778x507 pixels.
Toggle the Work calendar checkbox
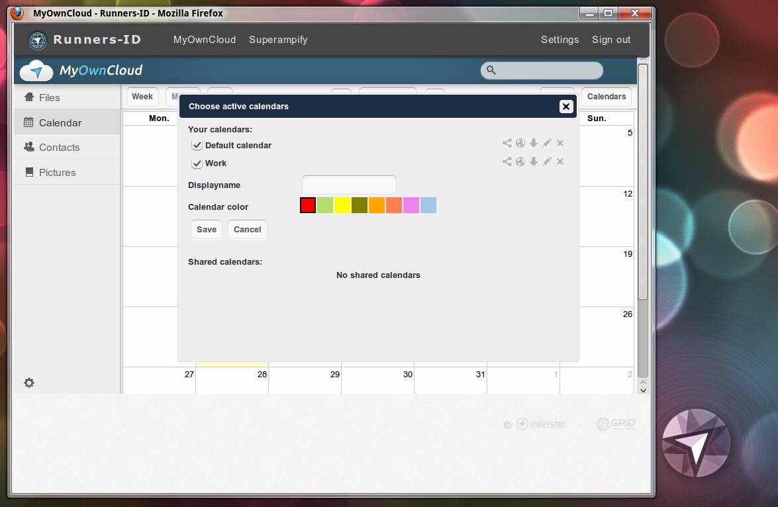197,163
